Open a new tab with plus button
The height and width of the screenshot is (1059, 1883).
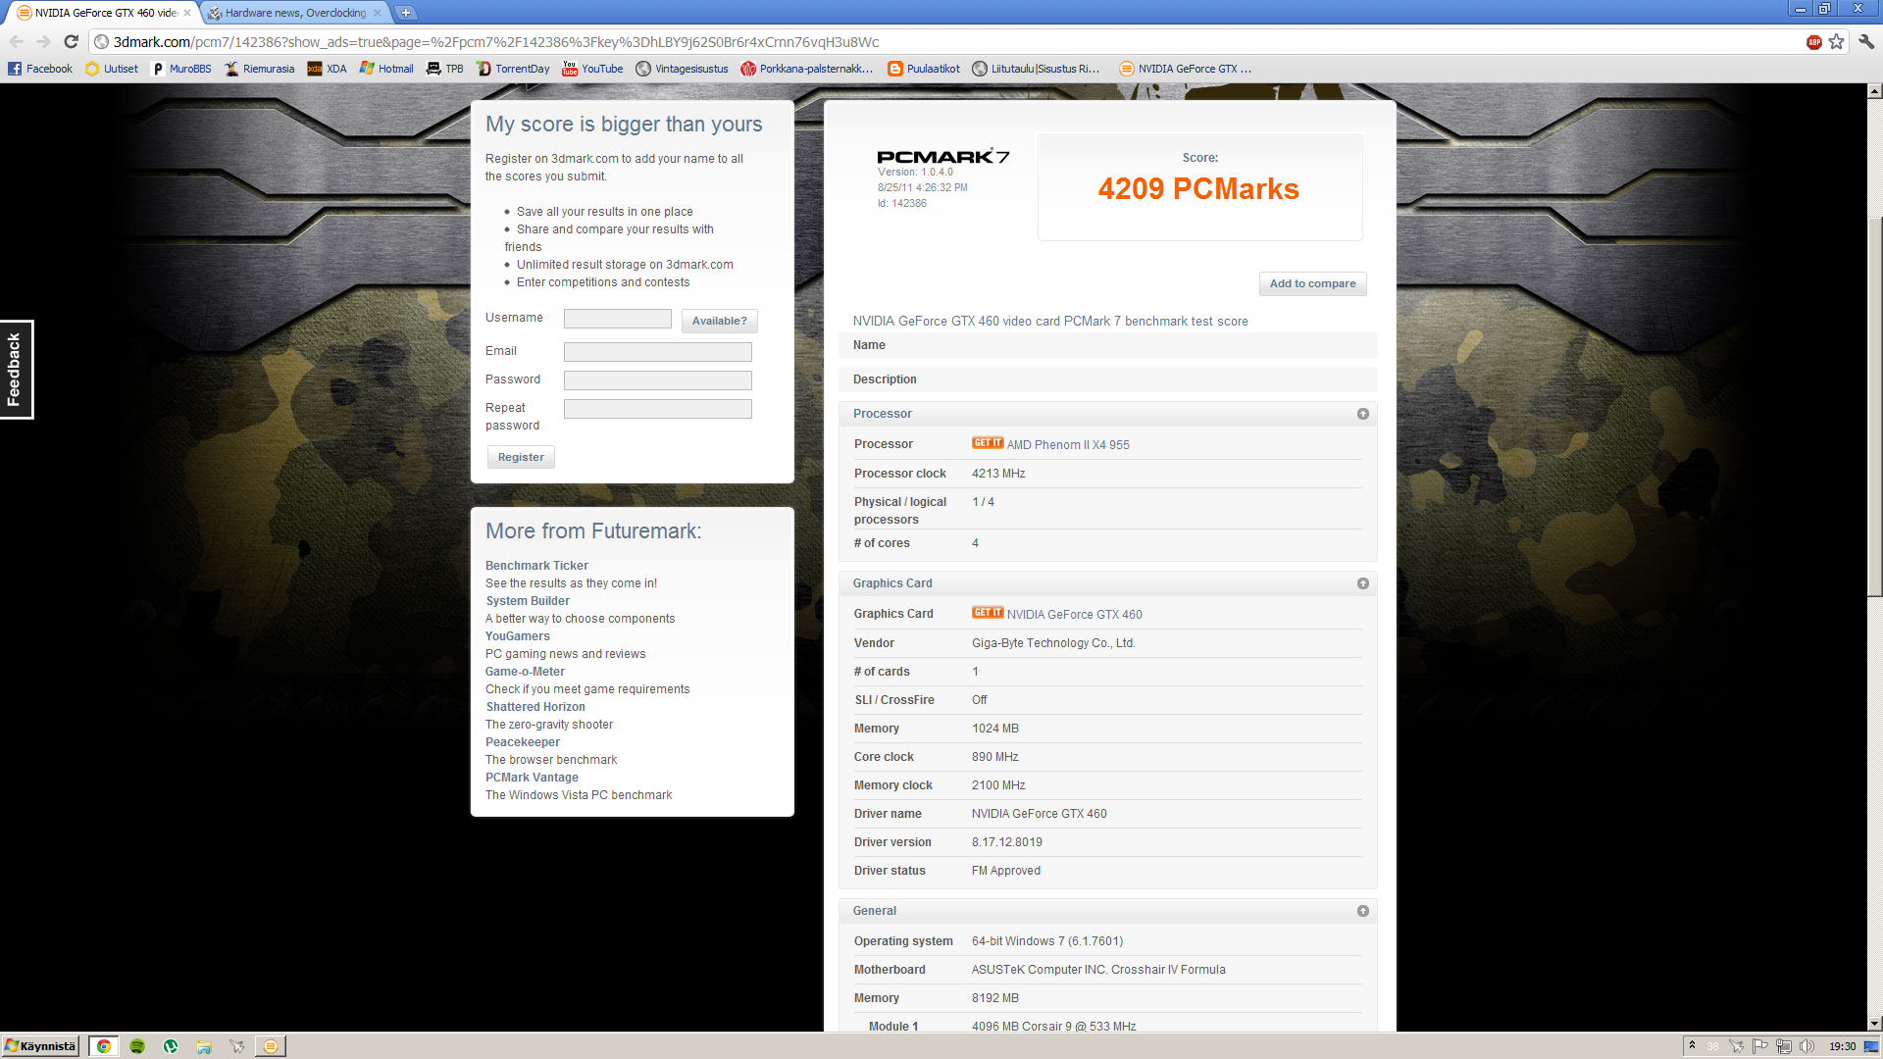[406, 13]
